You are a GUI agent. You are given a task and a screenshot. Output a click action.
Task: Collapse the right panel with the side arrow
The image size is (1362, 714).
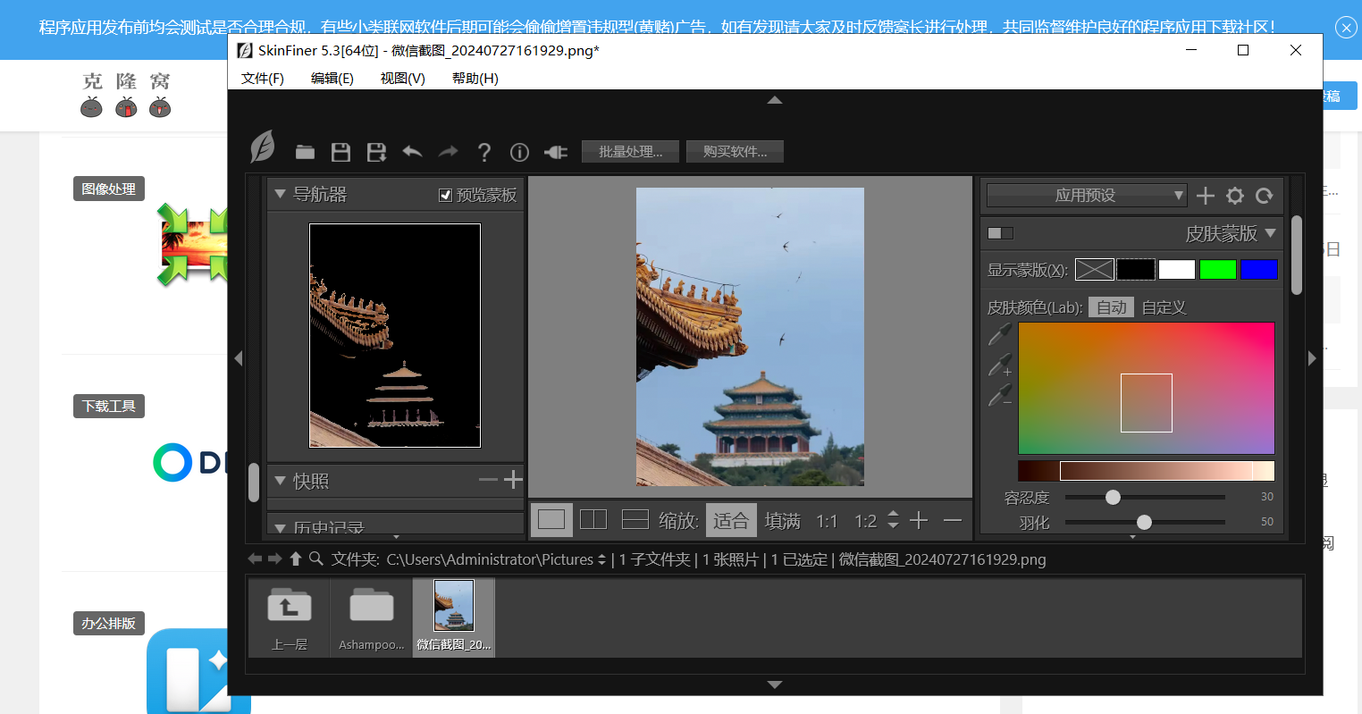1312,358
